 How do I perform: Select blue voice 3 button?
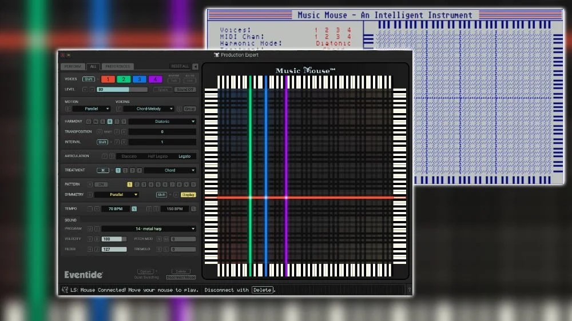point(140,79)
